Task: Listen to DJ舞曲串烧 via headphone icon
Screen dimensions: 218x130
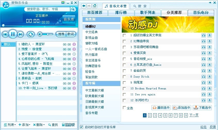Action: coord(204,41)
